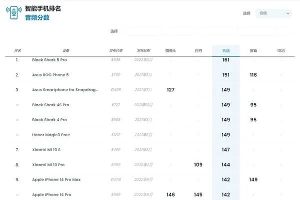Viewport: 300px width, 200px height.
Task: Open Xiaomi Mi 10 Pro device
Action: pos(48,165)
